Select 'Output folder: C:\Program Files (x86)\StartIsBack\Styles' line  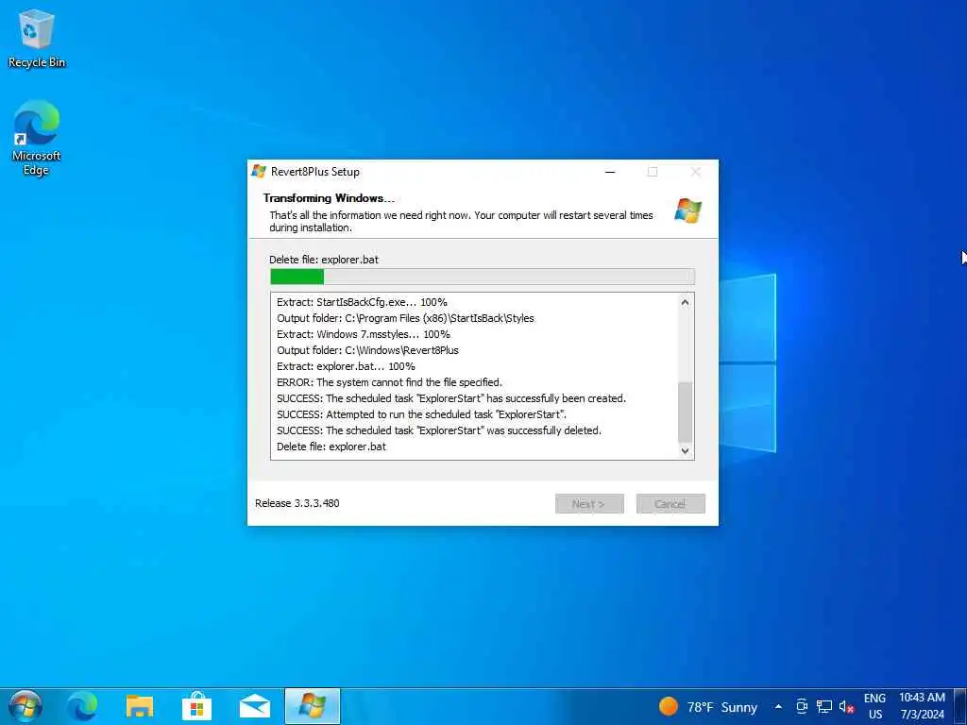(x=406, y=318)
